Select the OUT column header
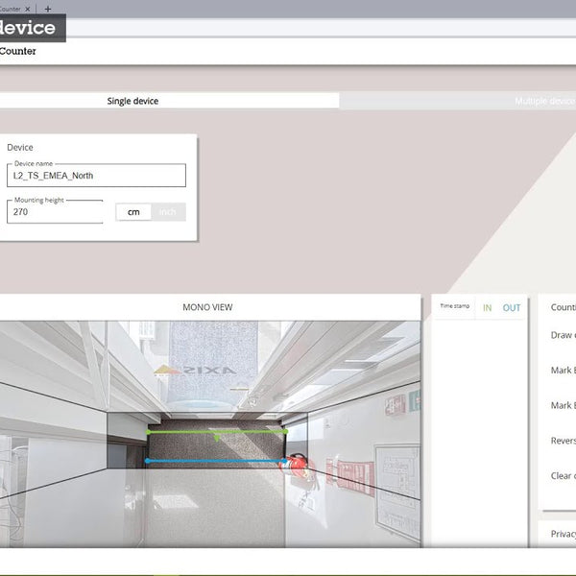 pyautogui.click(x=512, y=308)
